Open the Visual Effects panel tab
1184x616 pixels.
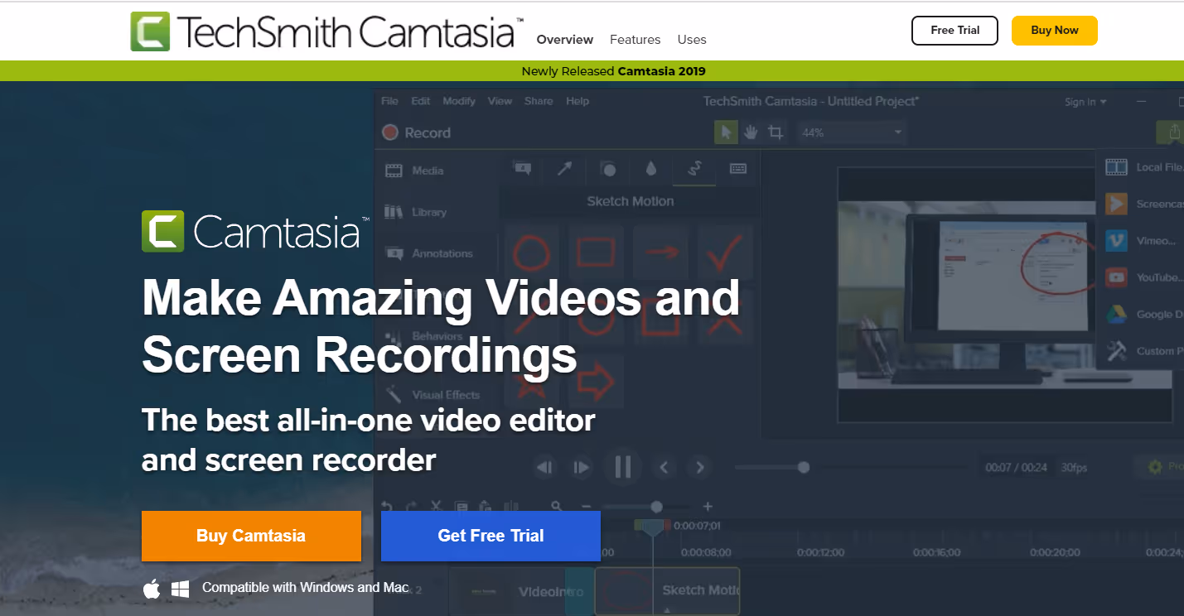pyautogui.click(x=434, y=395)
